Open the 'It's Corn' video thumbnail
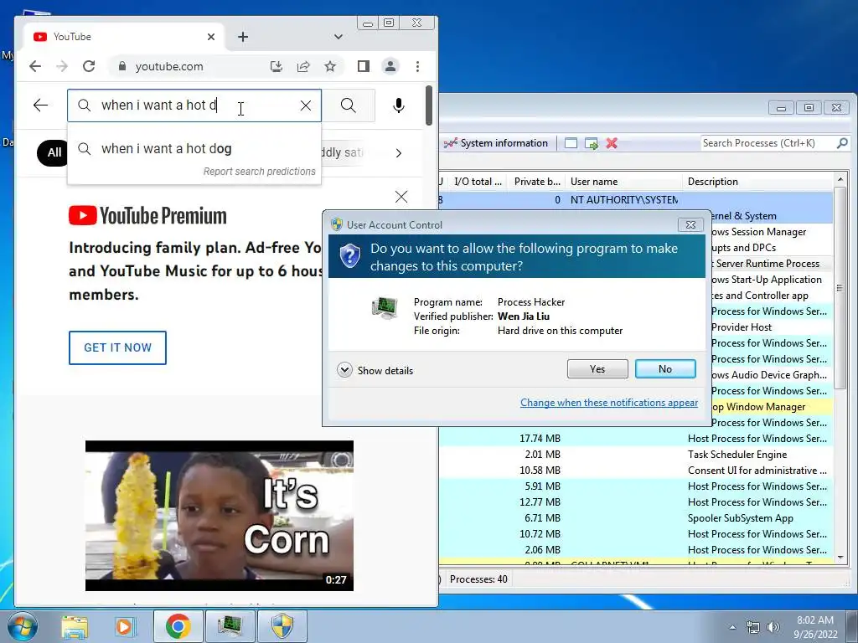Image resolution: width=858 pixels, height=643 pixels. click(220, 516)
